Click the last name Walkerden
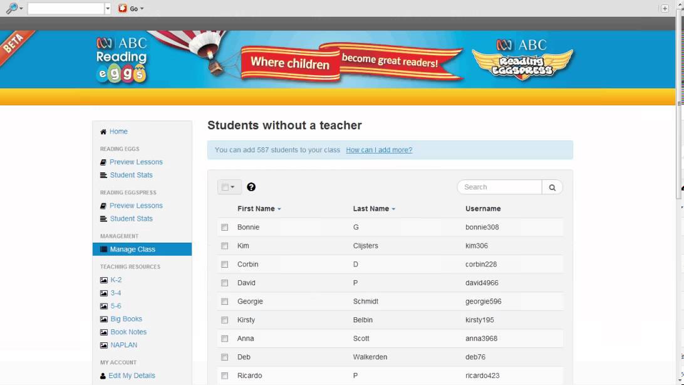 pos(370,357)
